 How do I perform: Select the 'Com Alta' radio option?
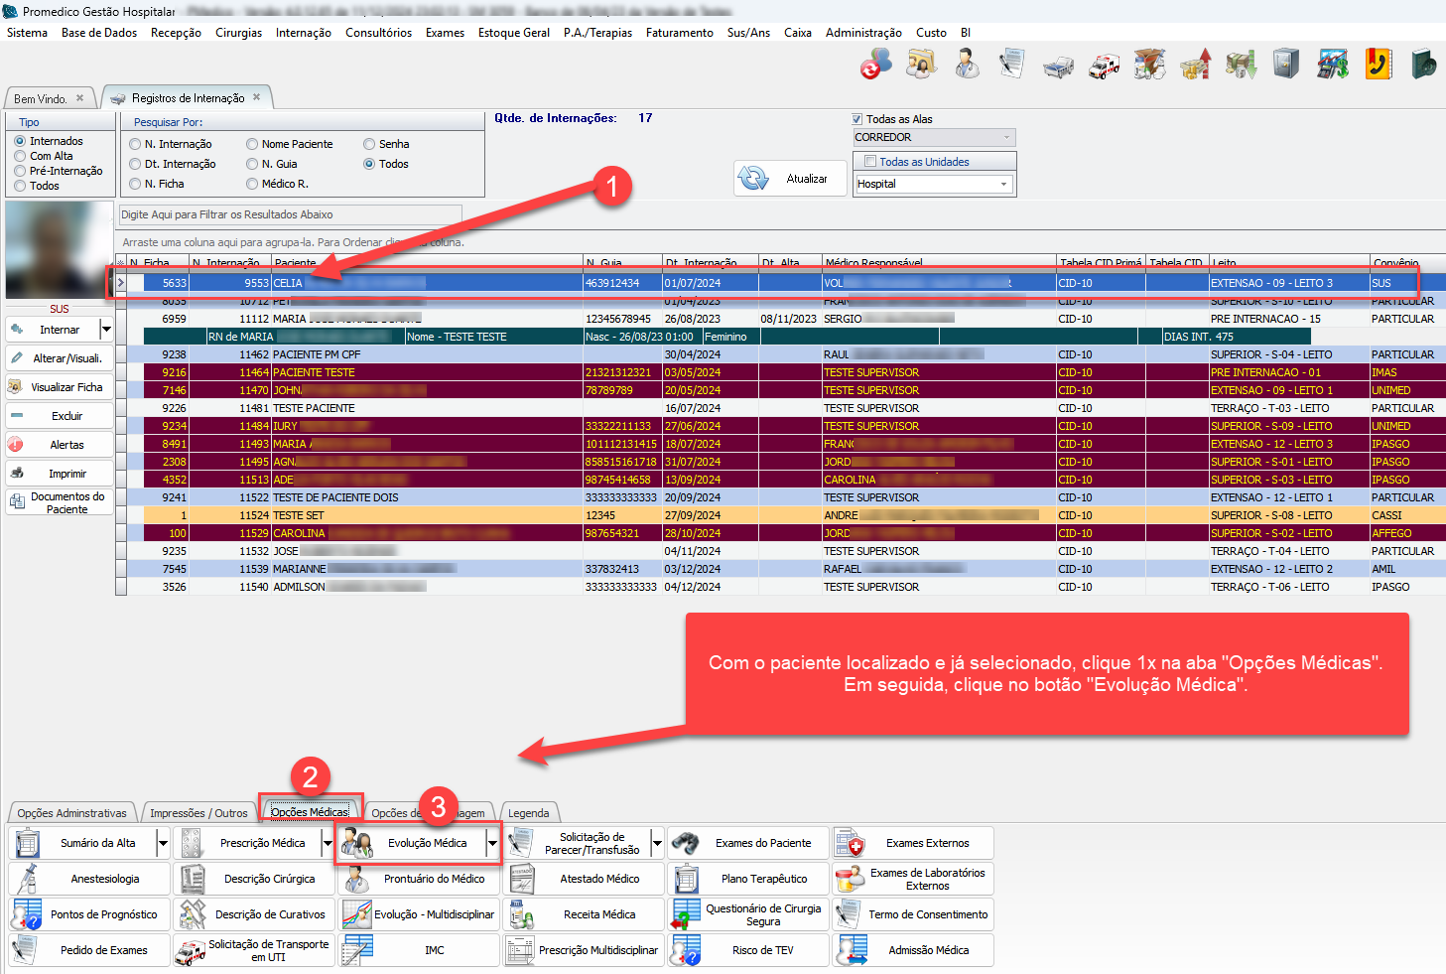pyautogui.click(x=21, y=156)
